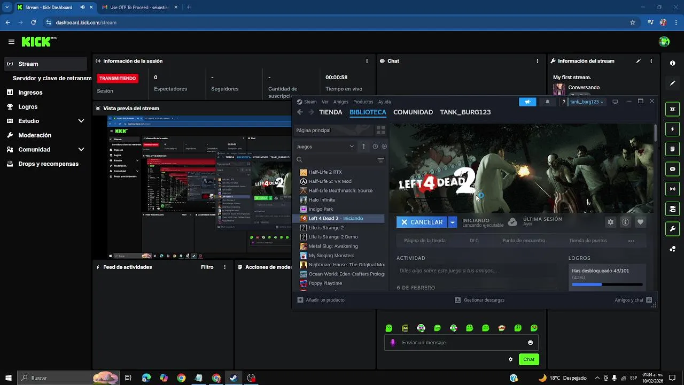The height and width of the screenshot is (385, 684).
Task: Add Left 4 Dead 2 to favorites with heart
Action: pos(640,222)
